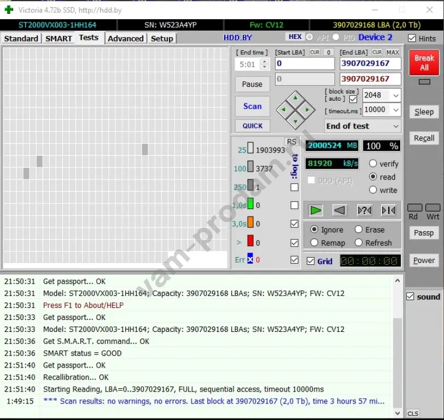Click the green 1,0s block color swatch
Image resolution: width=444 pixels, height=420 pixels.
250,203
